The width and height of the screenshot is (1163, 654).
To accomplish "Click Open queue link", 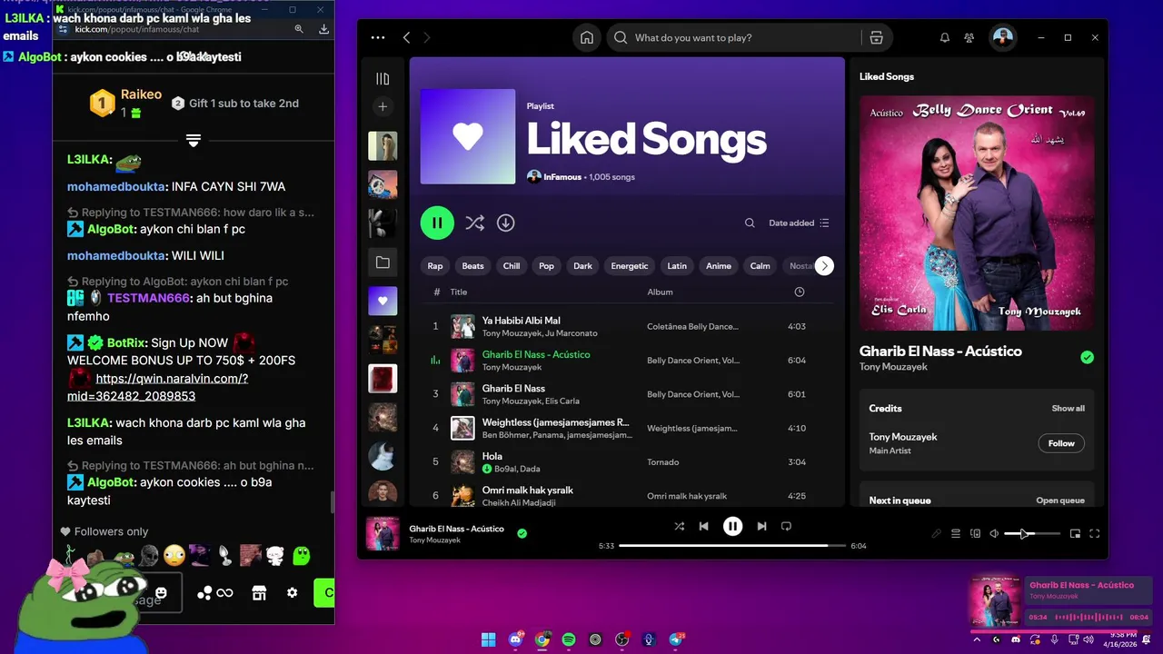I will coord(1060,500).
